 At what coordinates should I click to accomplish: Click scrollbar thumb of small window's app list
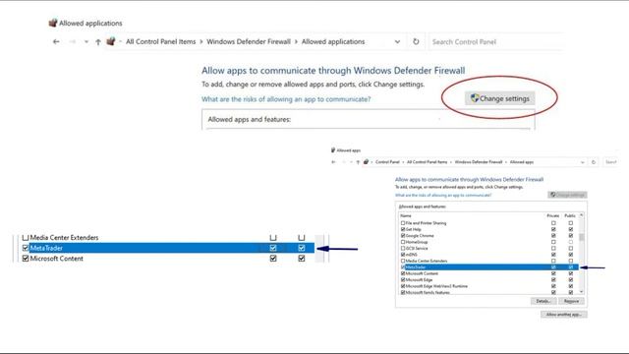tap(582, 237)
